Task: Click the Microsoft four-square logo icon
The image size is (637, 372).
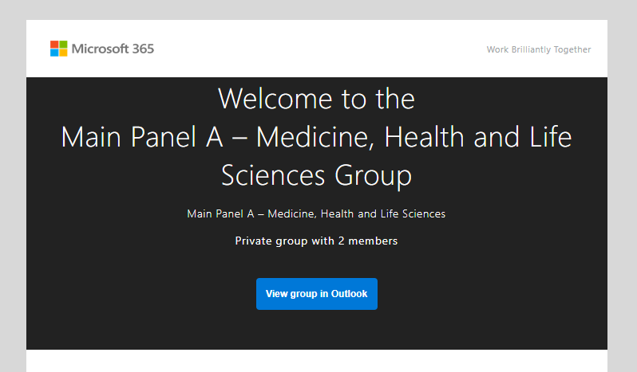Action: 59,49
